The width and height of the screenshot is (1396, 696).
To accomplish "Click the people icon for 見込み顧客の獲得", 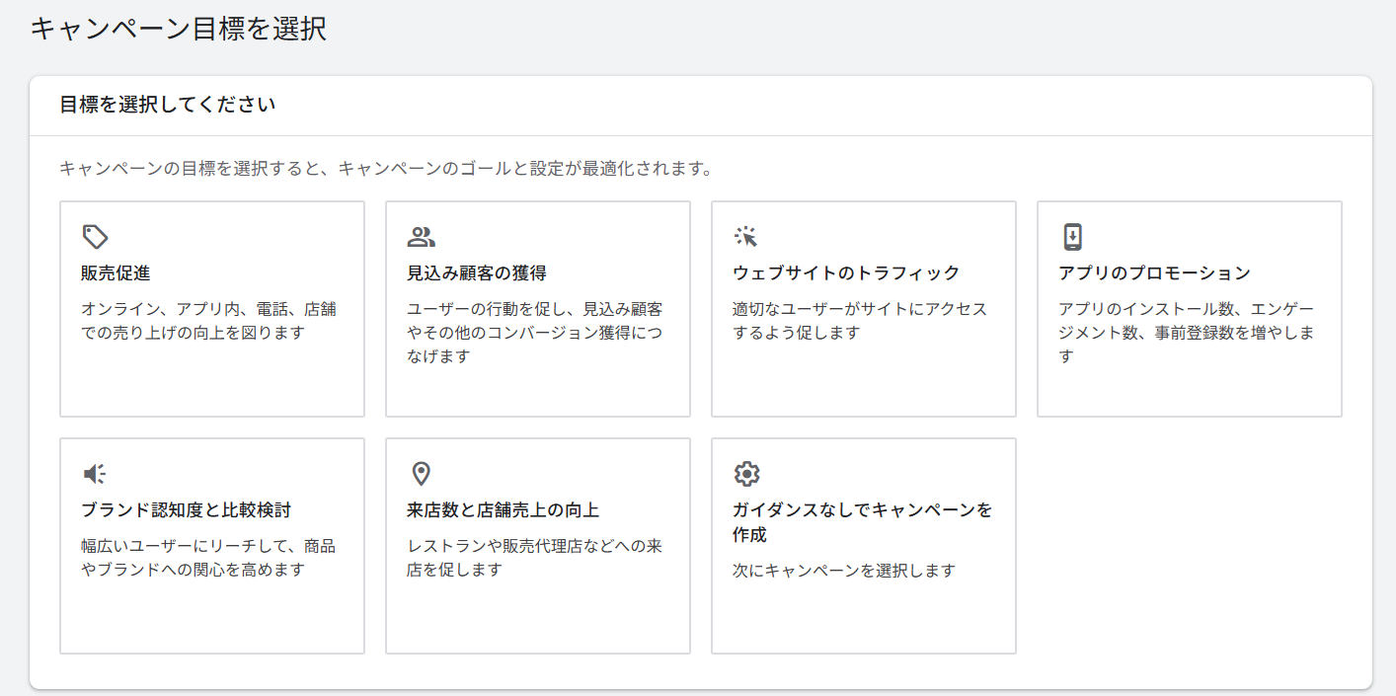I will pyautogui.click(x=421, y=237).
